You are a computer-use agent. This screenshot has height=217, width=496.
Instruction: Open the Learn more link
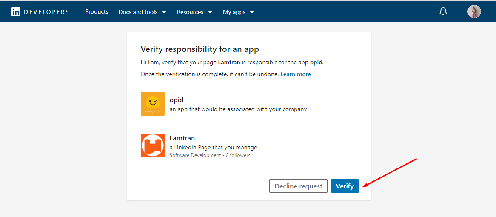(x=296, y=74)
